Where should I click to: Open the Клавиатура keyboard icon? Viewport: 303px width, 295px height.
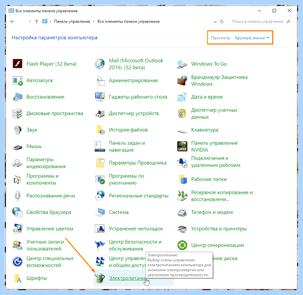[x=182, y=131]
